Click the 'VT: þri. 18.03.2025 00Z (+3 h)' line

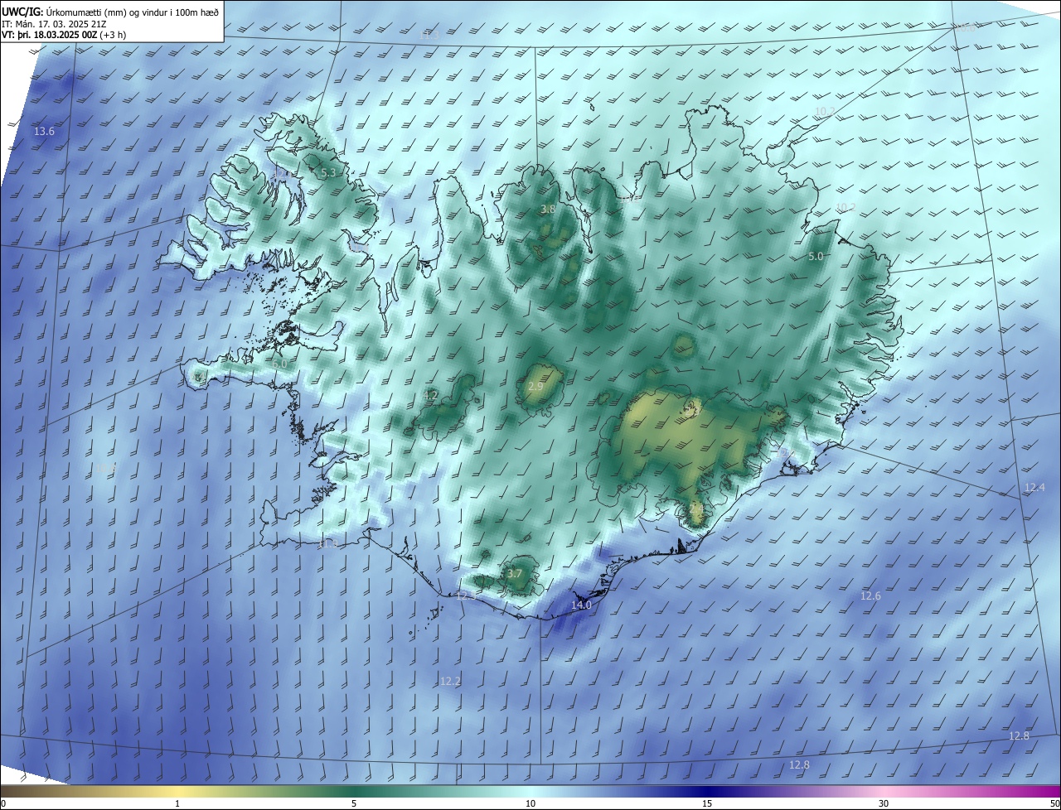[x=64, y=35]
